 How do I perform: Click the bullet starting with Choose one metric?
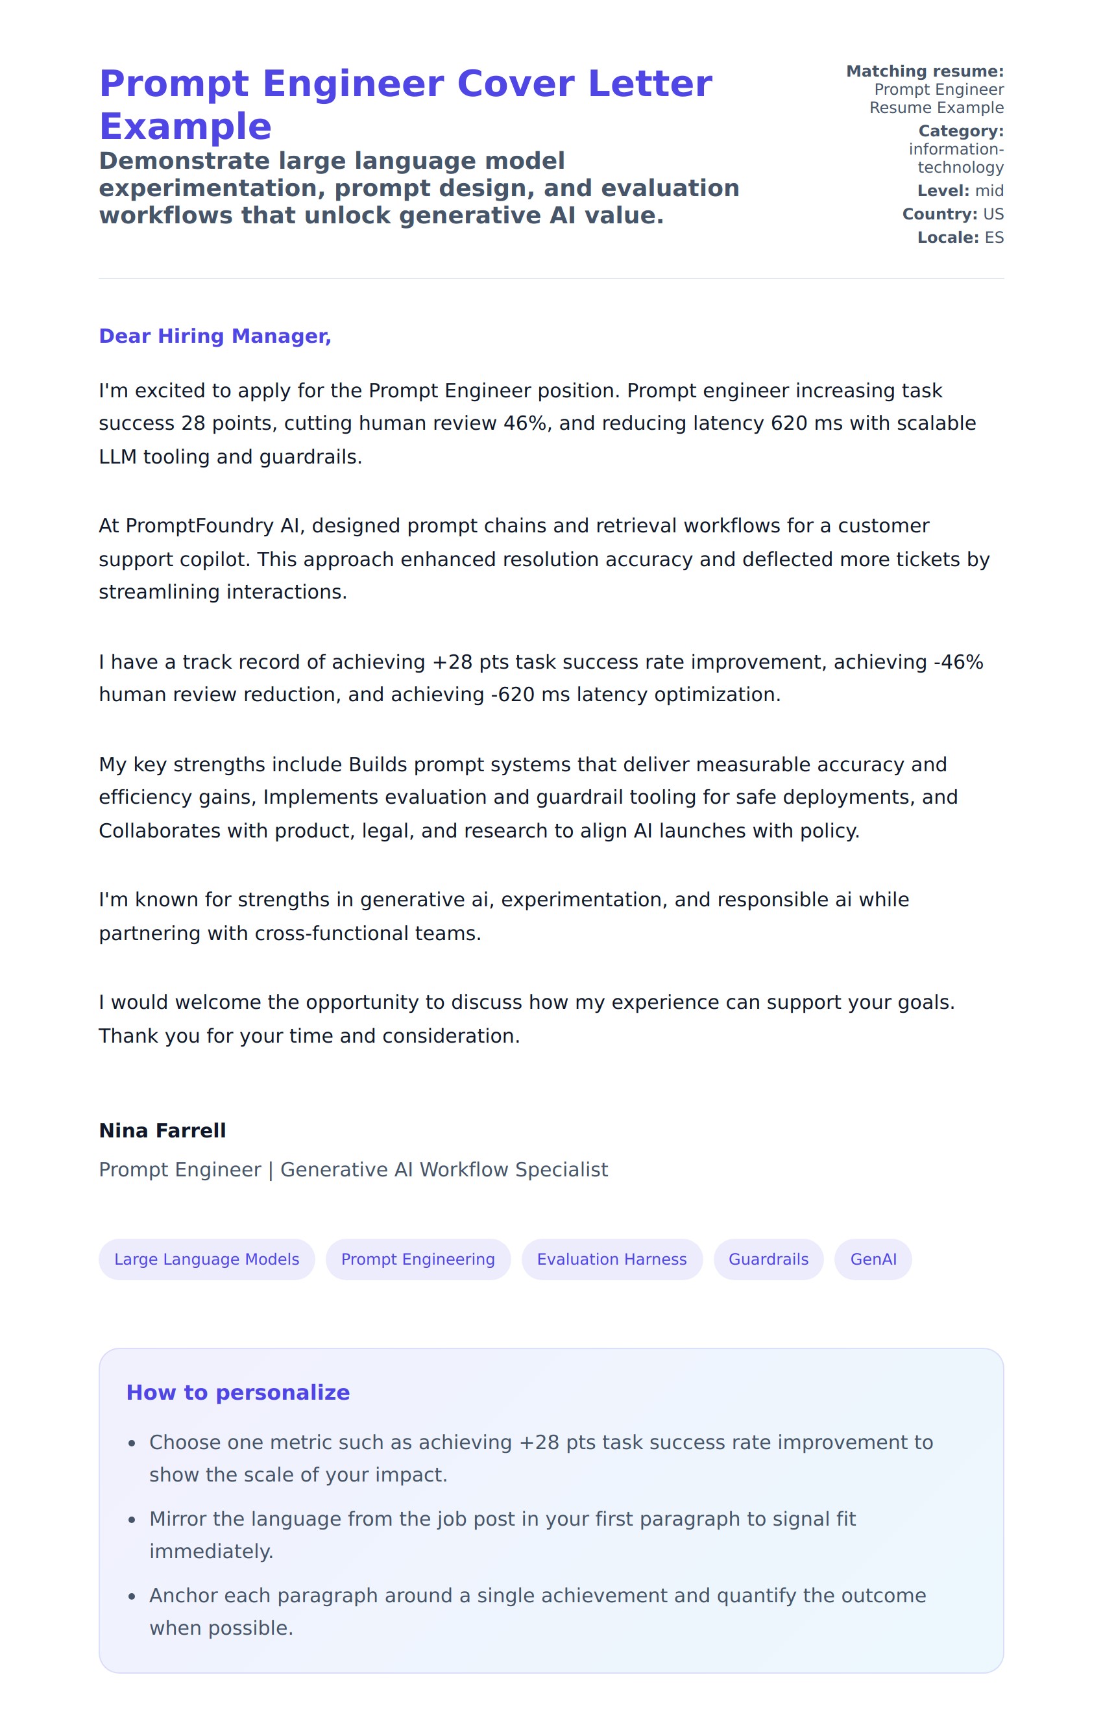coord(540,1457)
